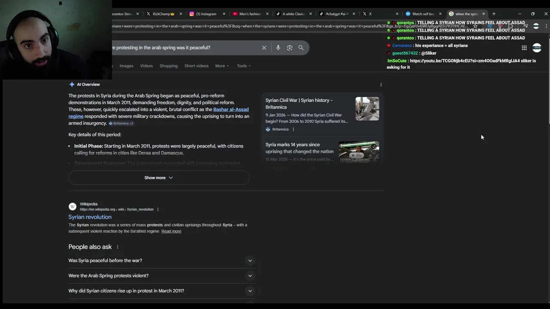Image resolution: width=550 pixels, height=309 pixels.
Task: Open Chrome three-dot menu
Action: point(546,26)
